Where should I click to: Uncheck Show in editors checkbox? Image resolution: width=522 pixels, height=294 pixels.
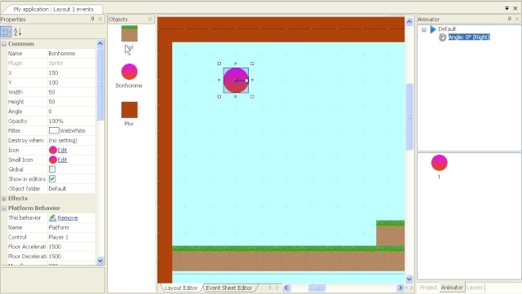coord(52,179)
